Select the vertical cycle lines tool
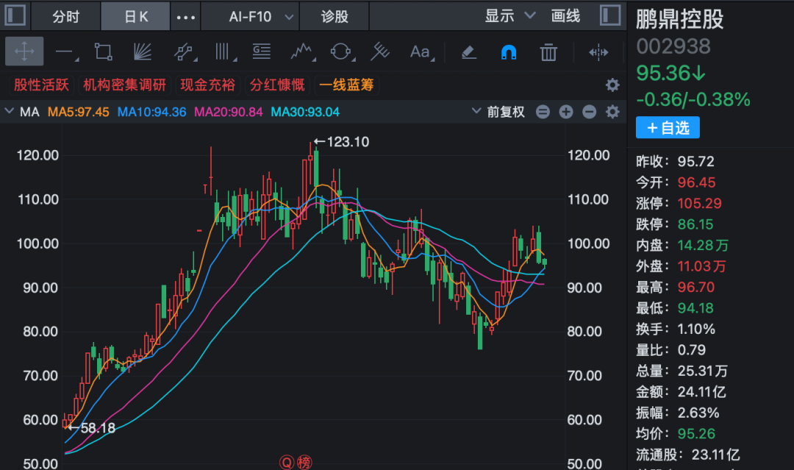This screenshot has height=470, width=794. click(224, 51)
